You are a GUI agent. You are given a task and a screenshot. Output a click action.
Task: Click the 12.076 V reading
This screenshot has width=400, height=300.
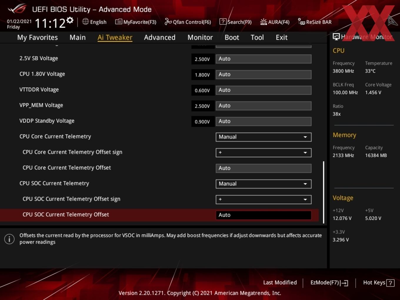pyautogui.click(x=342, y=218)
